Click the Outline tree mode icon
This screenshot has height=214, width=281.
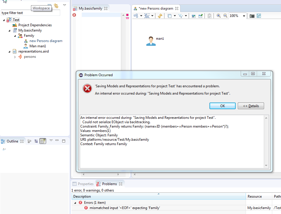pos(36,141)
